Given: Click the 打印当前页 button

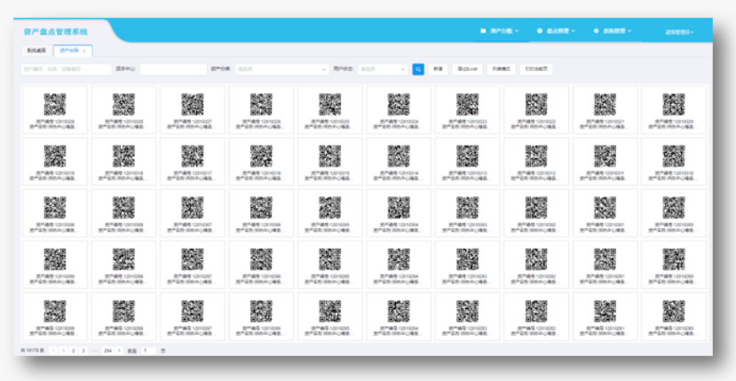Looking at the screenshot, I should (x=537, y=68).
